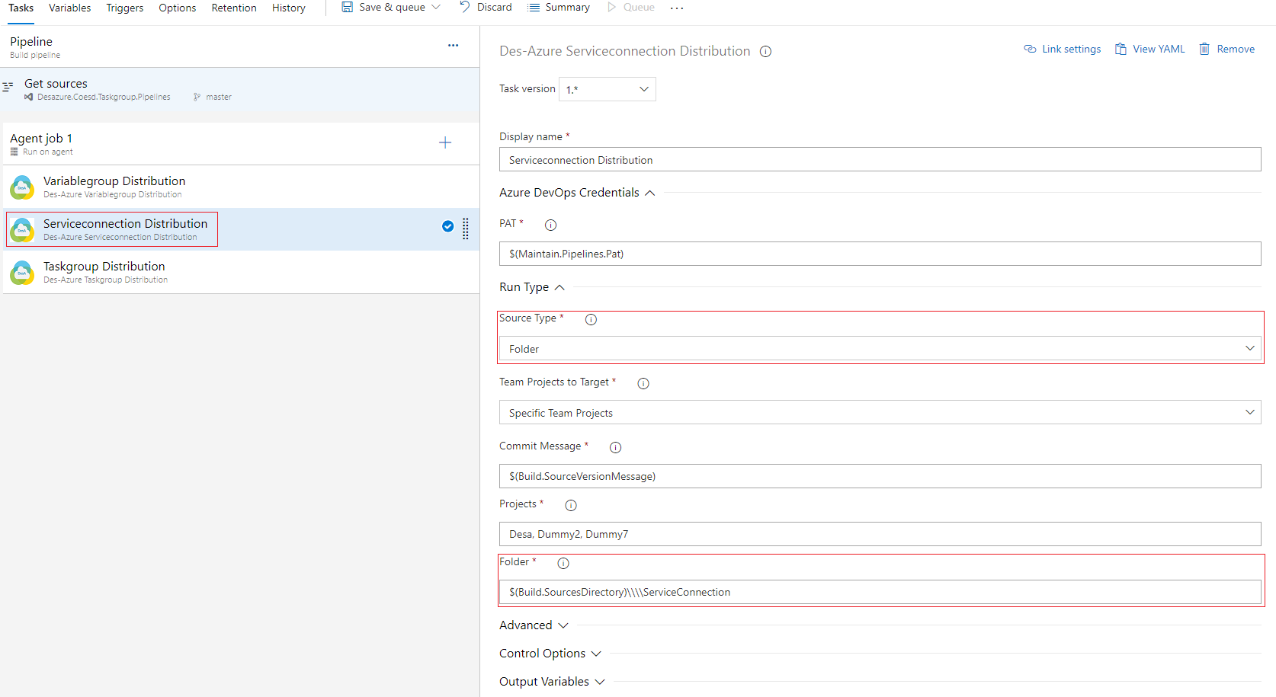Click the Discard button
The image size is (1276, 697).
click(x=486, y=7)
